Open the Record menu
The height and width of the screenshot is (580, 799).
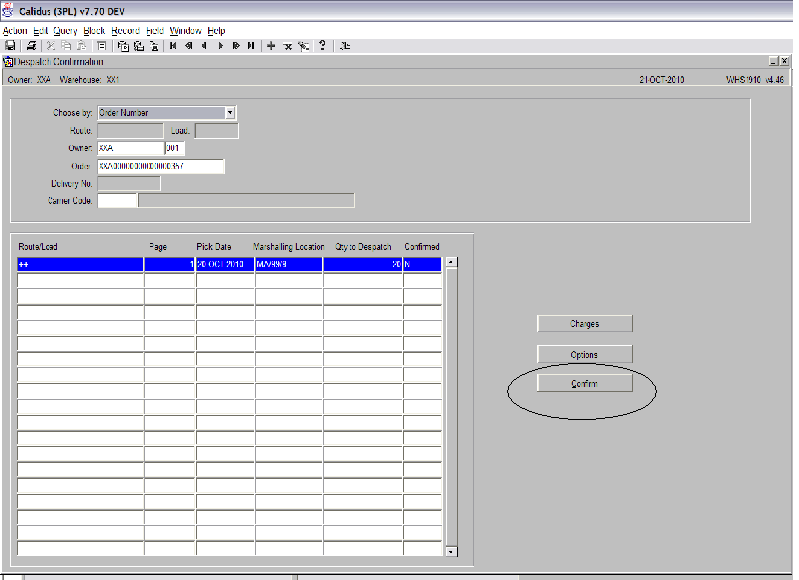click(x=126, y=31)
